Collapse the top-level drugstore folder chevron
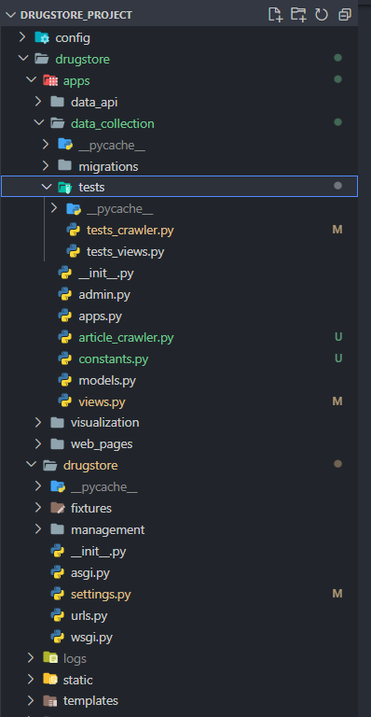The width and height of the screenshot is (371, 717). point(22,59)
